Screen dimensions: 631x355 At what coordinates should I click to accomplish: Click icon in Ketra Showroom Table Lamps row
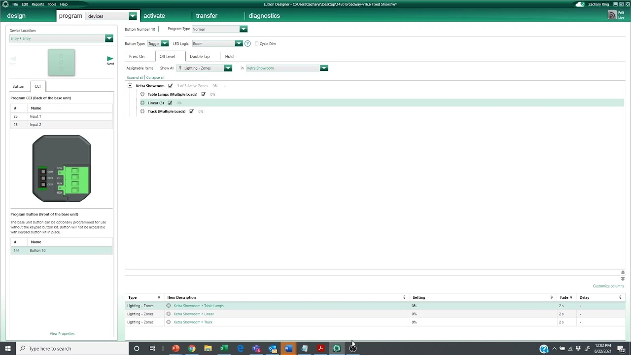(169, 306)
